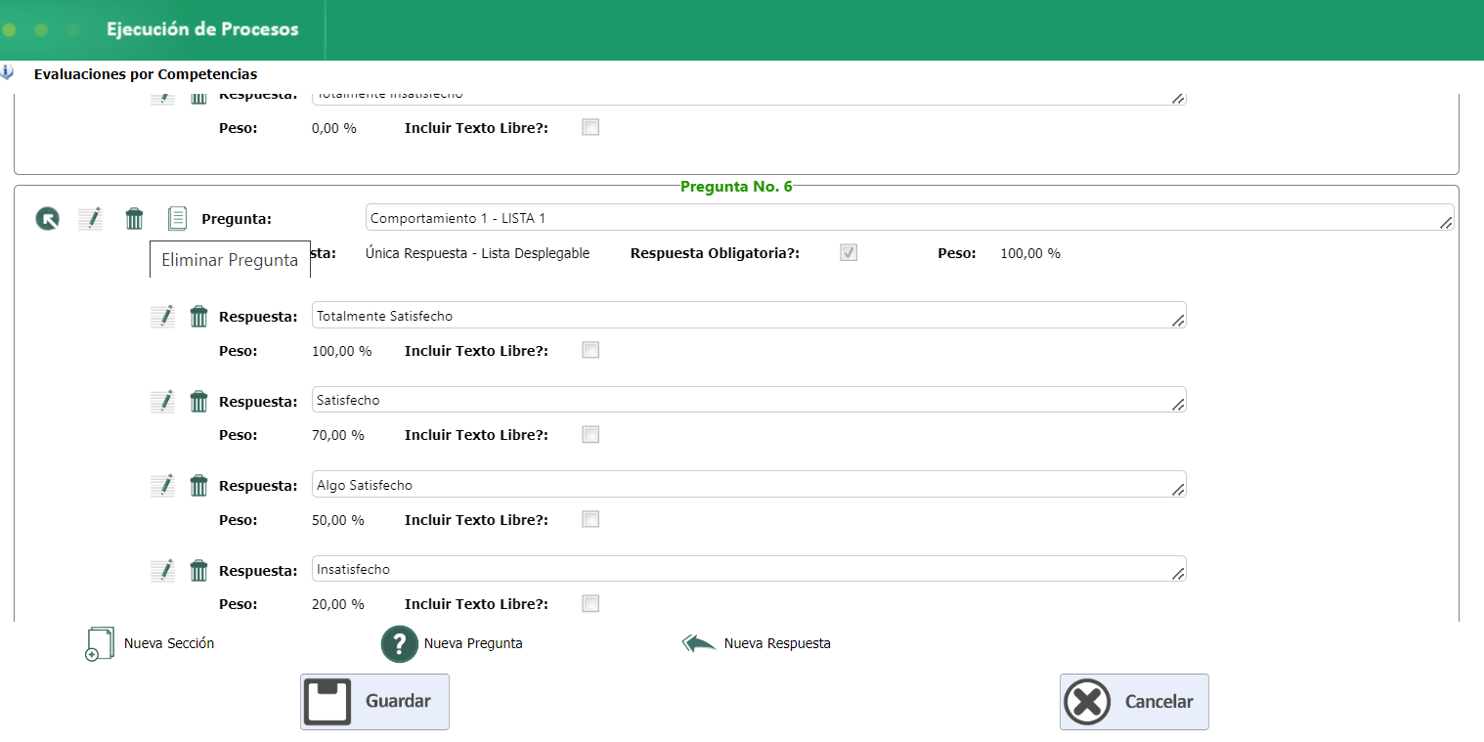Click 'Única Respuesta - Lista Desplegable' text

click(x=477, y=253)
